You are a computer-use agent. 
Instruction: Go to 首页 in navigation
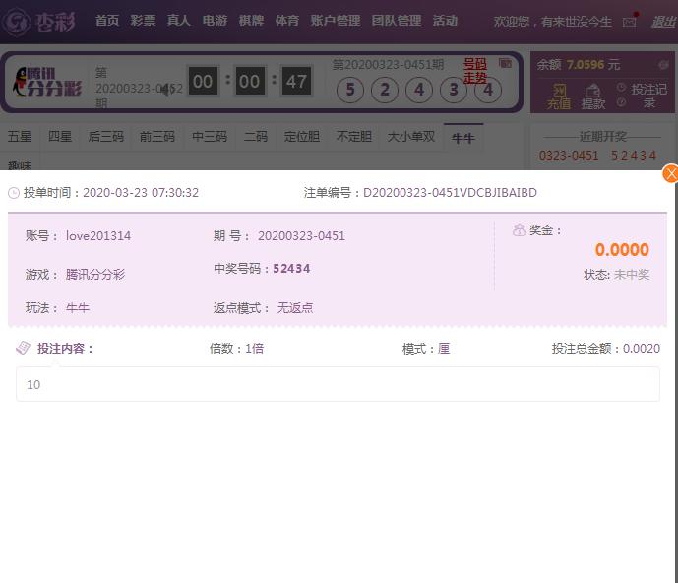coord(107,21)
